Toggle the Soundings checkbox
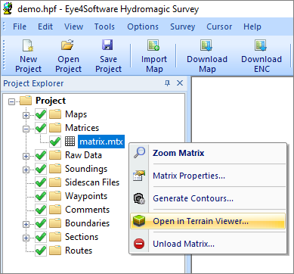This screenshot has width=294, height=274. pos(41,169)
